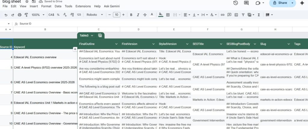Viewport: 308px width, 129px height.
Task: Open the Extensions menu
Action: (x=83, y=6)
